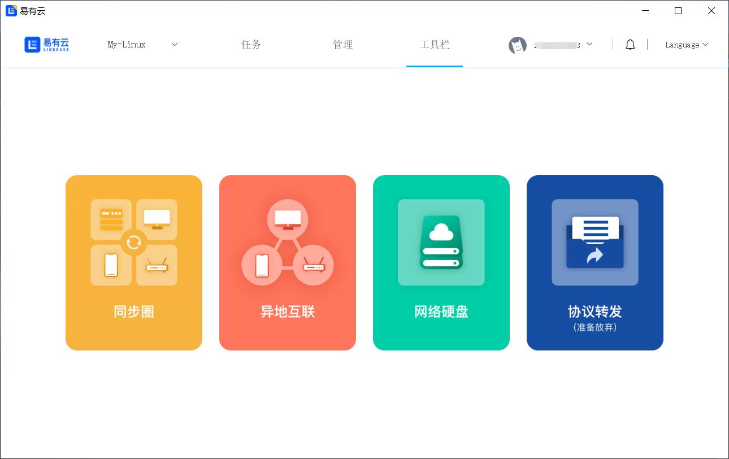Switch to the 管理 tab
Screen dimensions: 729x459
click(x=342, y=45)
